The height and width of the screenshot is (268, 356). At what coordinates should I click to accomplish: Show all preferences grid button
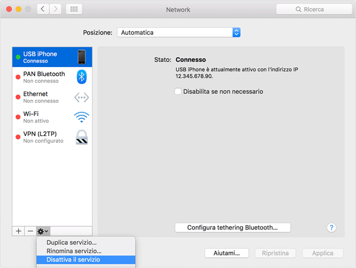click(74, 10)
